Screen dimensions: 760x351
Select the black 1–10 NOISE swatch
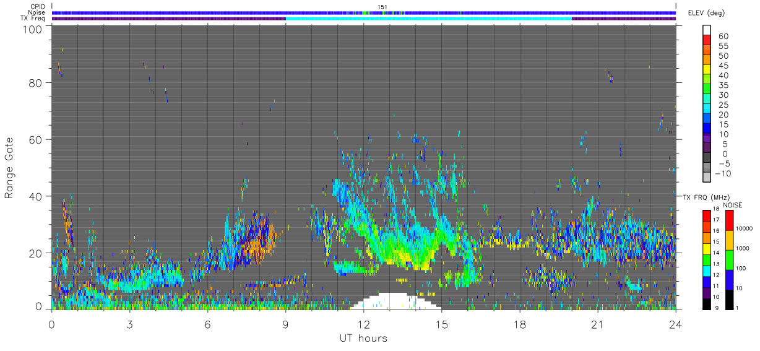point(729,299)
